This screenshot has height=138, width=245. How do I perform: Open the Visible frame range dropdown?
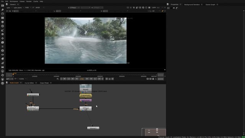23,79
